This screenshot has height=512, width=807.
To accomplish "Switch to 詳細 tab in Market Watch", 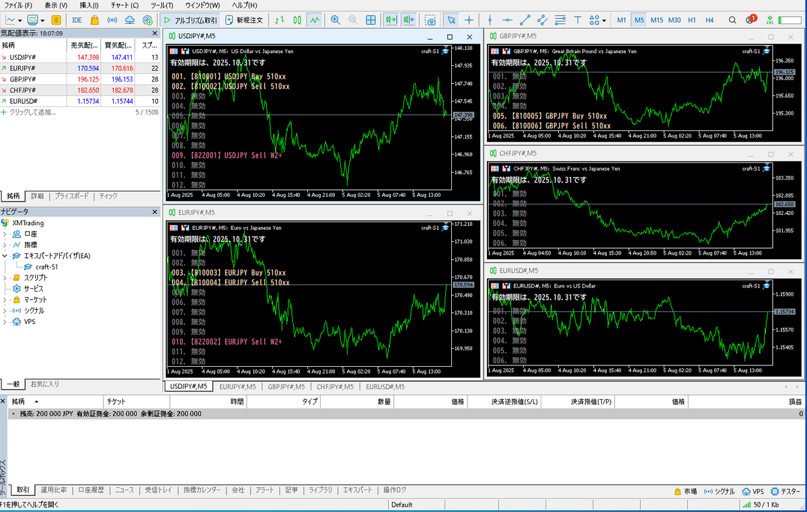I will 37,196.
